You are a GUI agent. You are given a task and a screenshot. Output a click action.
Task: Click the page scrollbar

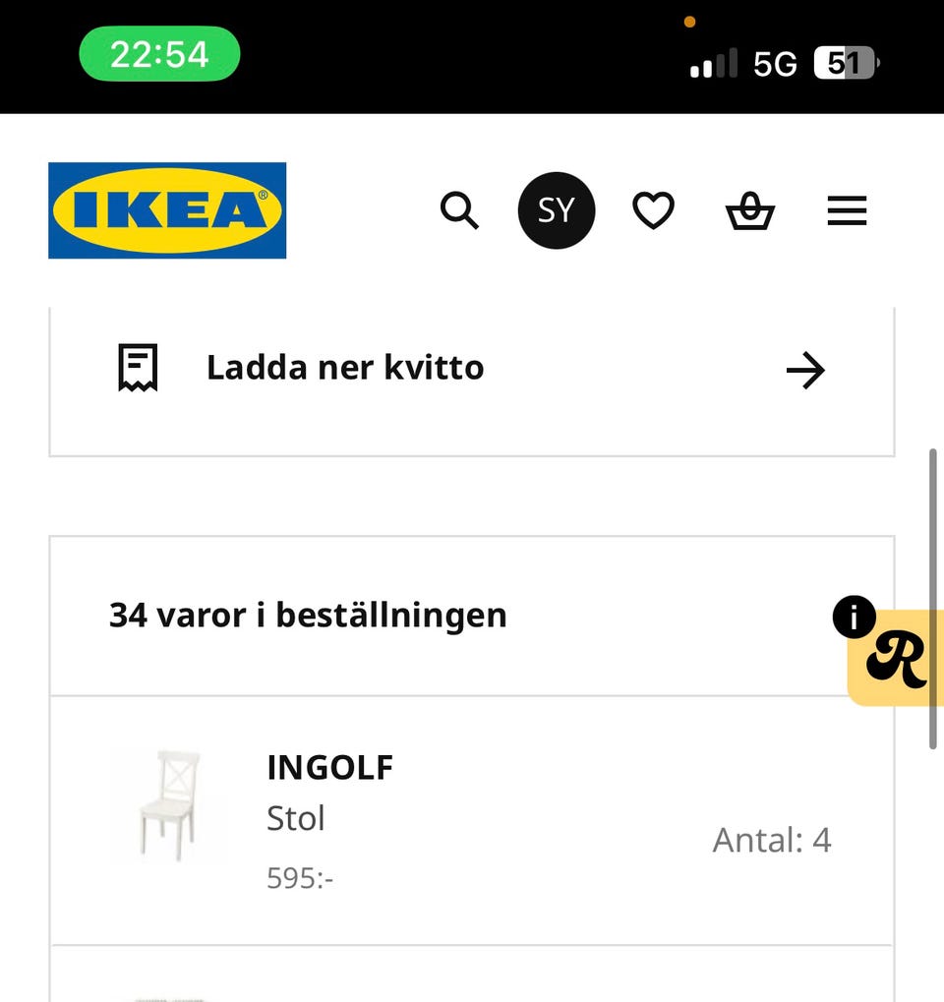pos(933,600)
